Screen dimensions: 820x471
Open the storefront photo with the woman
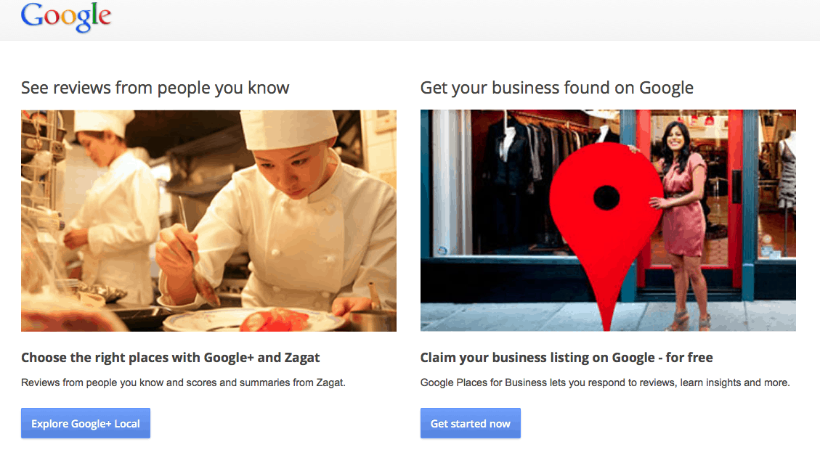(x=608, y=221)
